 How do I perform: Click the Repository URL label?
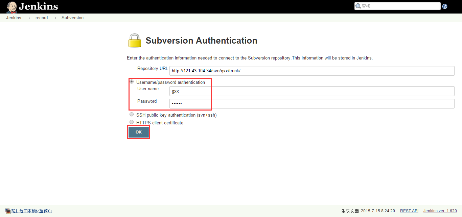(x=153, y=69)
